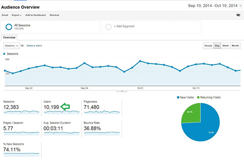Viewport: 244px width, 162px height.
Task: Set the chart interval to Month
Action: (x=235, y=46)
